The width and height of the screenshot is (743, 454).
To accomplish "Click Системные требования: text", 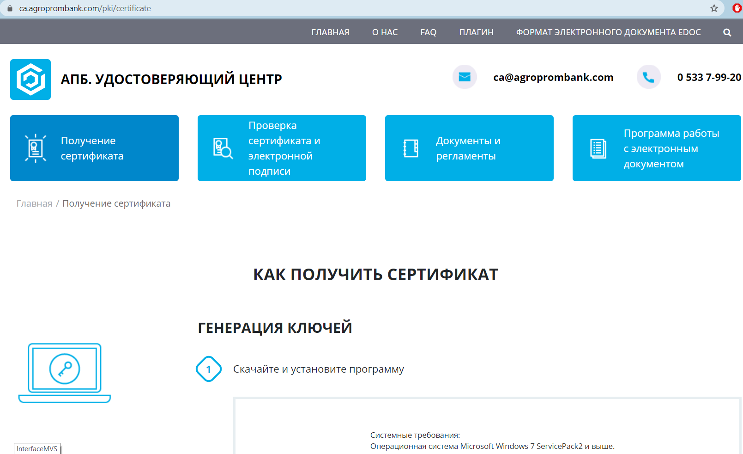I will click(415, 435).
